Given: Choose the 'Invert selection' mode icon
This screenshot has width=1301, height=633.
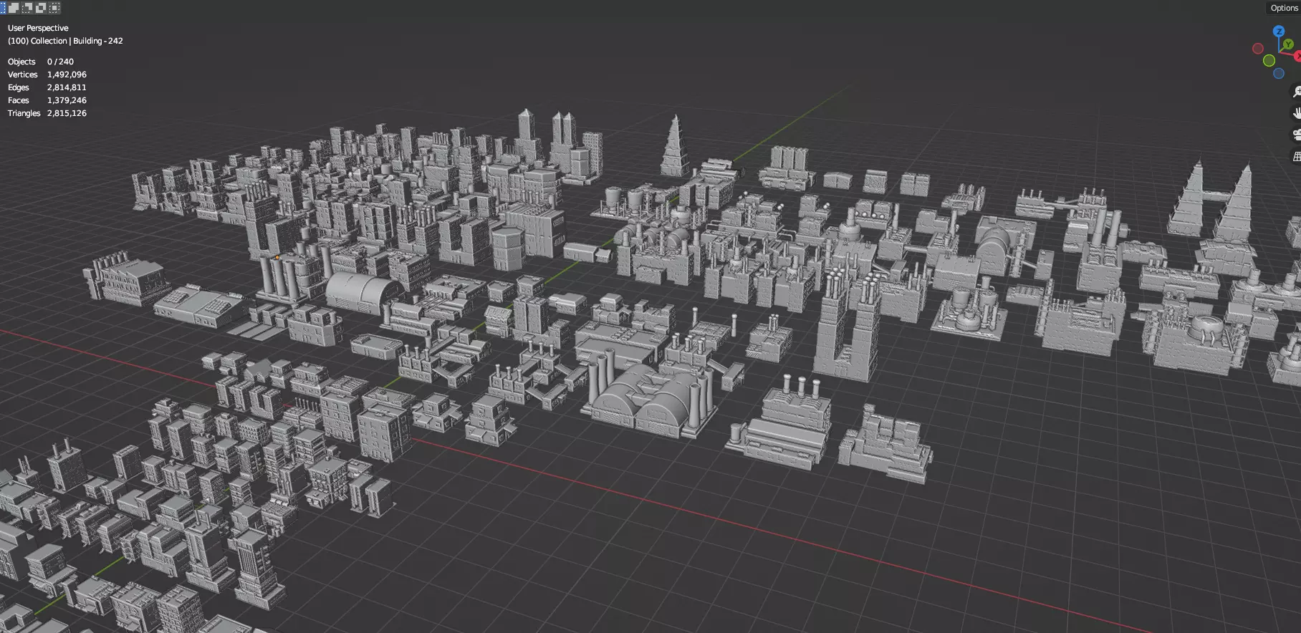Looking at the screenshot, I should click(41, 8).
